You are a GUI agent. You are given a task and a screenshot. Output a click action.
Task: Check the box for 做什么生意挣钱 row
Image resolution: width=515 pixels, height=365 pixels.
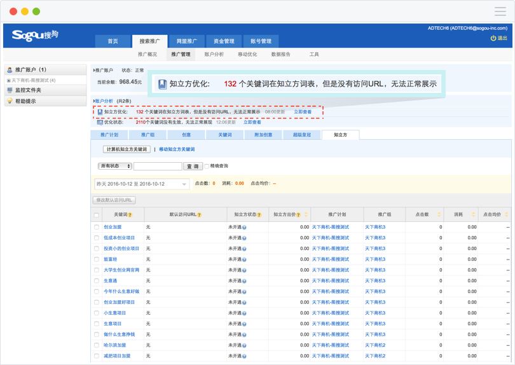96,334
